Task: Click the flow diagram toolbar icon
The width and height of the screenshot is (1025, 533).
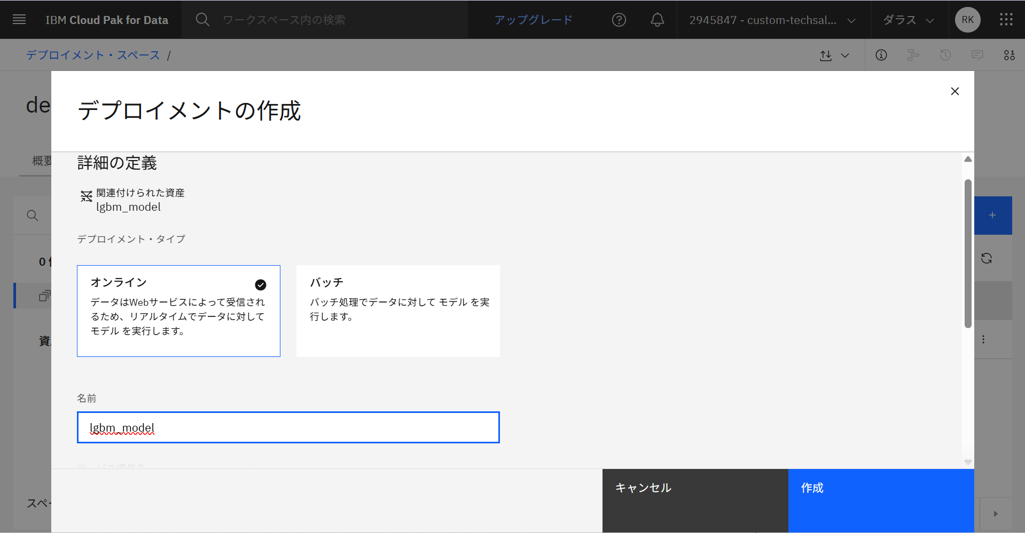Action: pos(913,55)
